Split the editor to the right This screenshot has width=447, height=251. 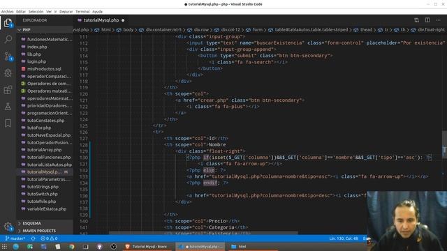click(x=427, y=20)
